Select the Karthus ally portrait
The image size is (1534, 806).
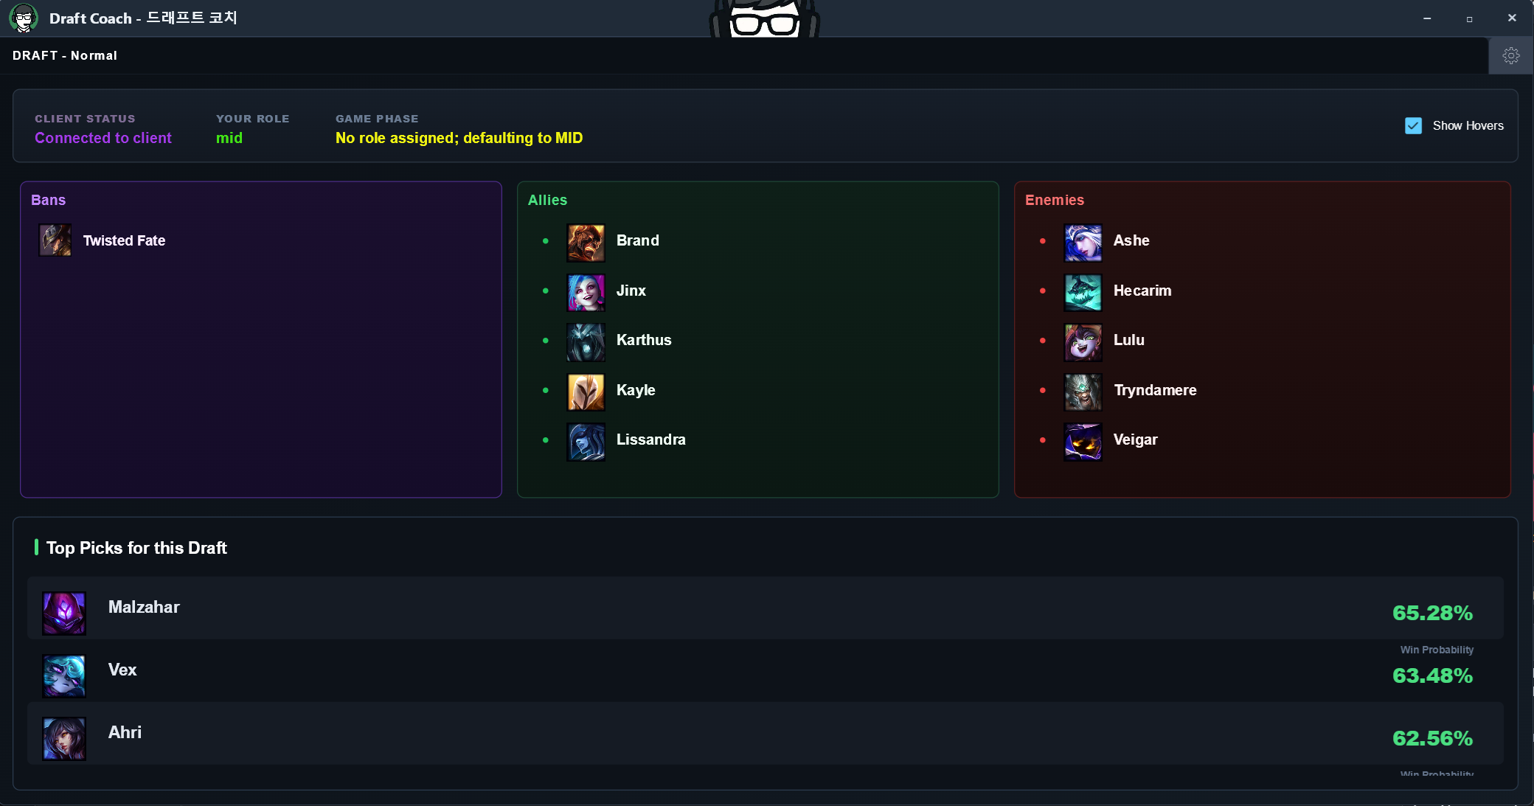[586, 342]
